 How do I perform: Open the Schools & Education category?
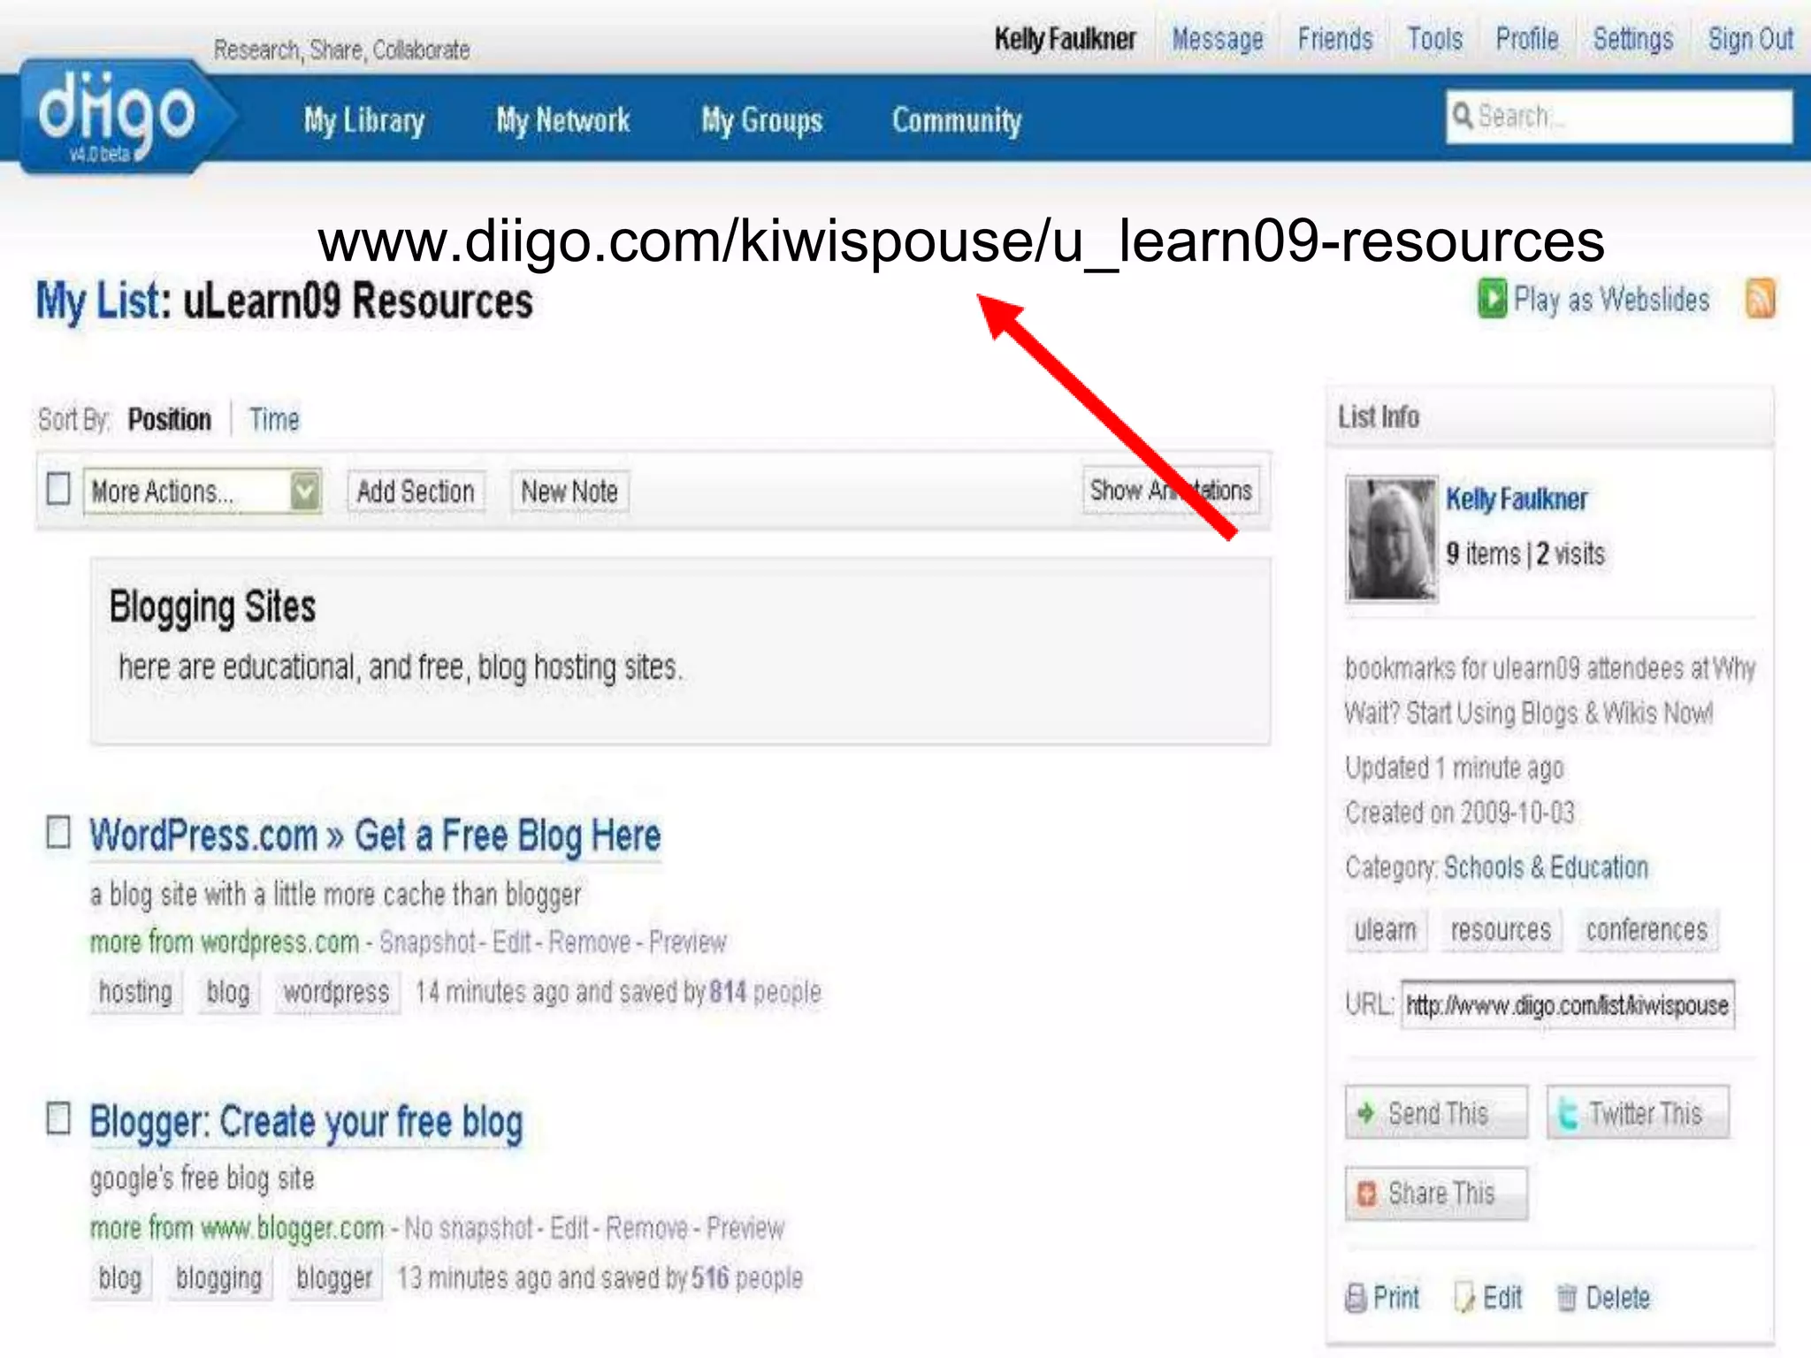coord(1546,867)
